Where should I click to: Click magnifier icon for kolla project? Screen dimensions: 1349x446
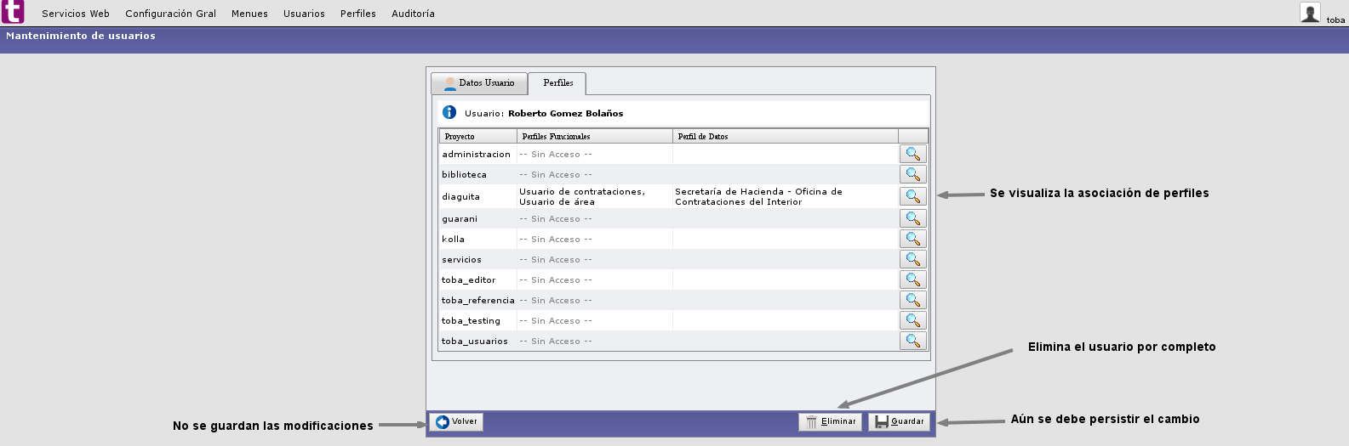coord(912,239)
